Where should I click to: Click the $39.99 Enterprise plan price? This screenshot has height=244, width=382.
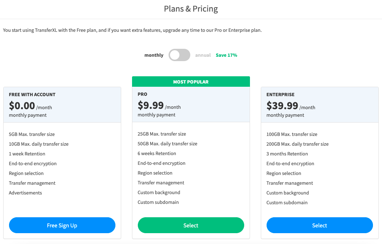pyautogui.click(x=282, y=106)
